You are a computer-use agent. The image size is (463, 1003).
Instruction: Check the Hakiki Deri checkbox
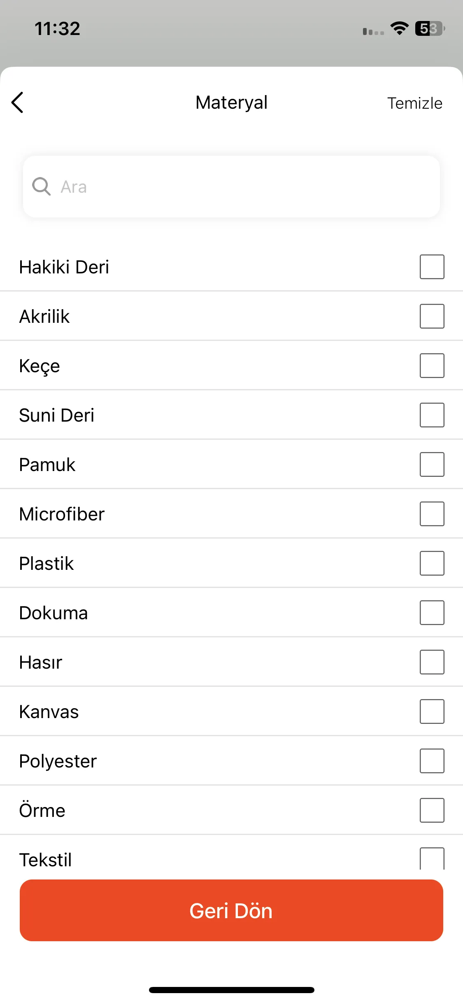pyautogui.click(x=432, y=267)
